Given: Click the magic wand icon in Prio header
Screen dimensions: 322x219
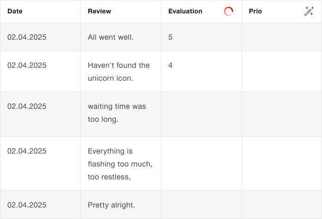Looking at the screenshot, I should tap(309, 12).
